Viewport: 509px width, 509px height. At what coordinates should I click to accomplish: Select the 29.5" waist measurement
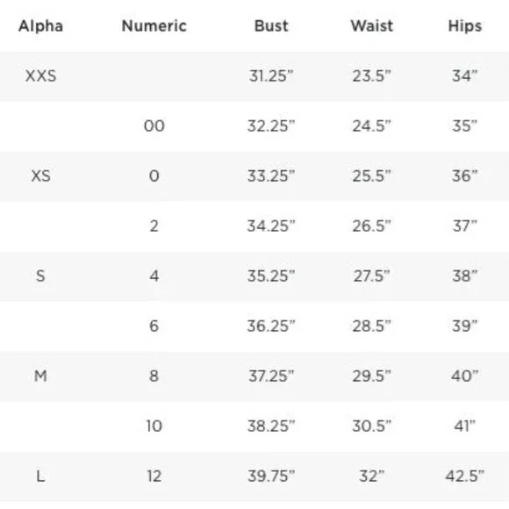372,376
